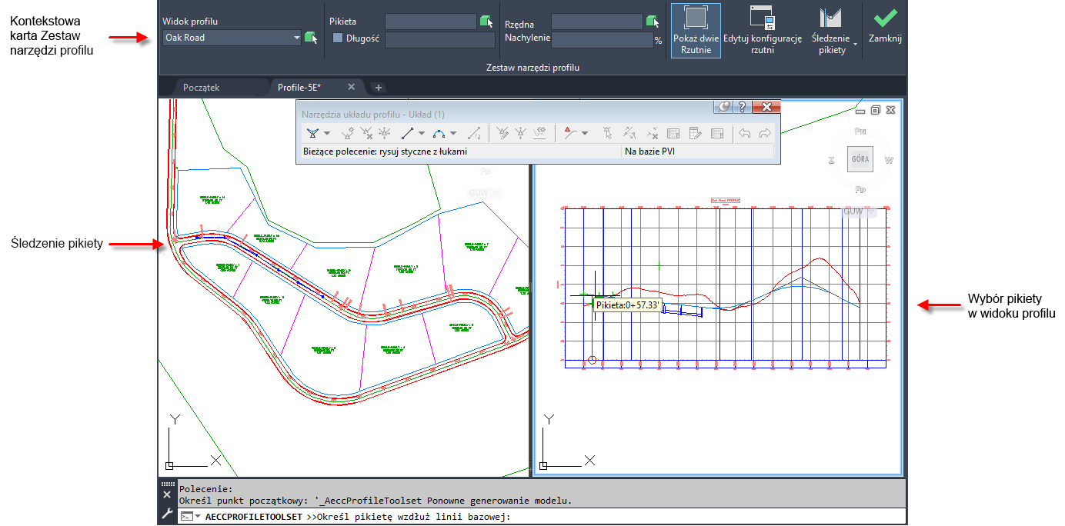Click the edit PVI pencil tool
1065x526 pixels.
[503, 133]
